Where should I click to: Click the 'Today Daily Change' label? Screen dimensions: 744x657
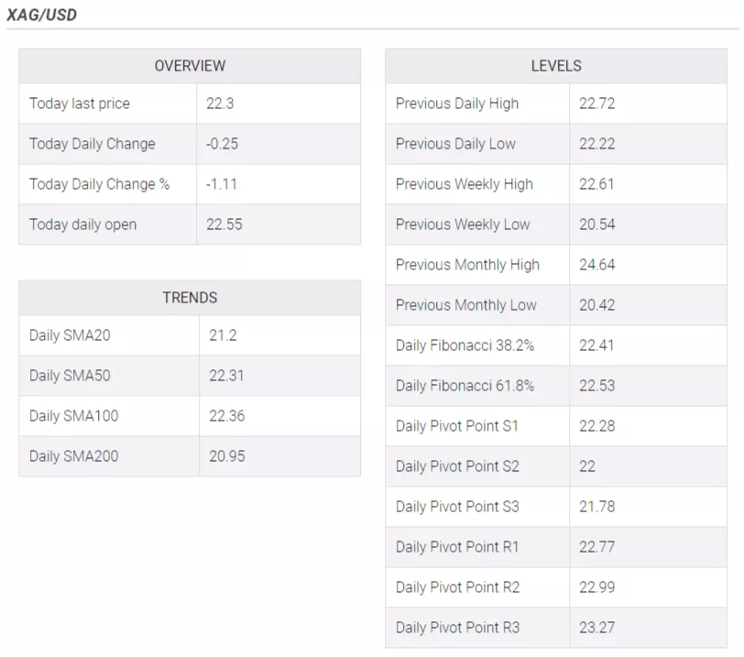(x=93, y=144)
